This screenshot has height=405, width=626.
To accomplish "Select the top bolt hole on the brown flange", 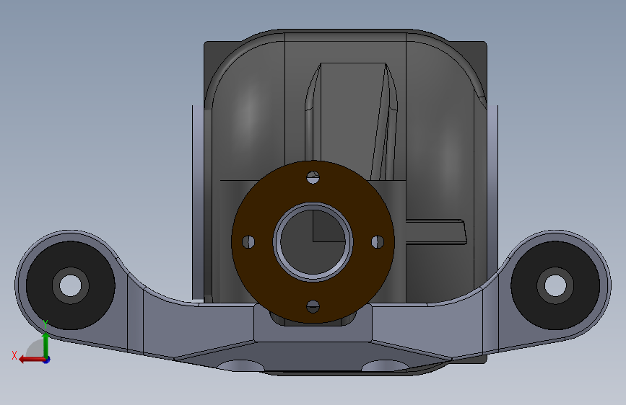I will tap(313, 177).
